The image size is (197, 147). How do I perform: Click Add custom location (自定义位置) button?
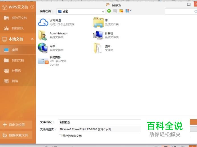16,125
